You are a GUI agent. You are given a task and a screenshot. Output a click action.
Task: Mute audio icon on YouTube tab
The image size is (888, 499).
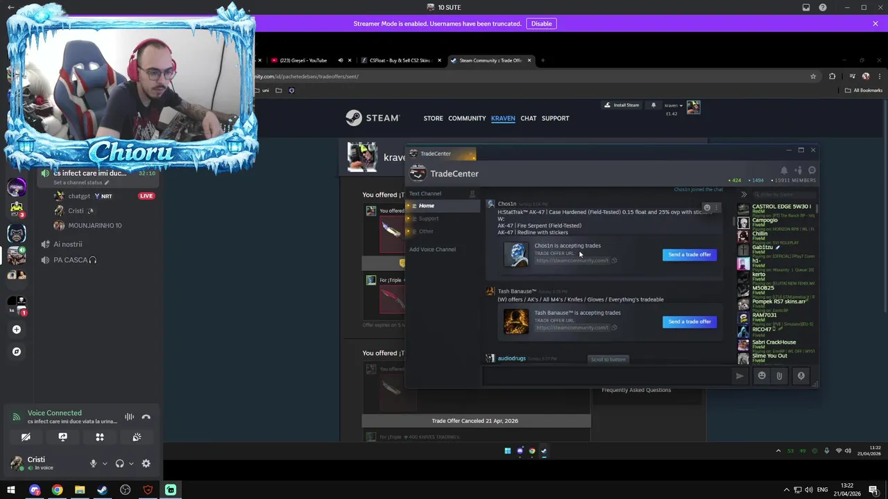click(x=341, y=60)
